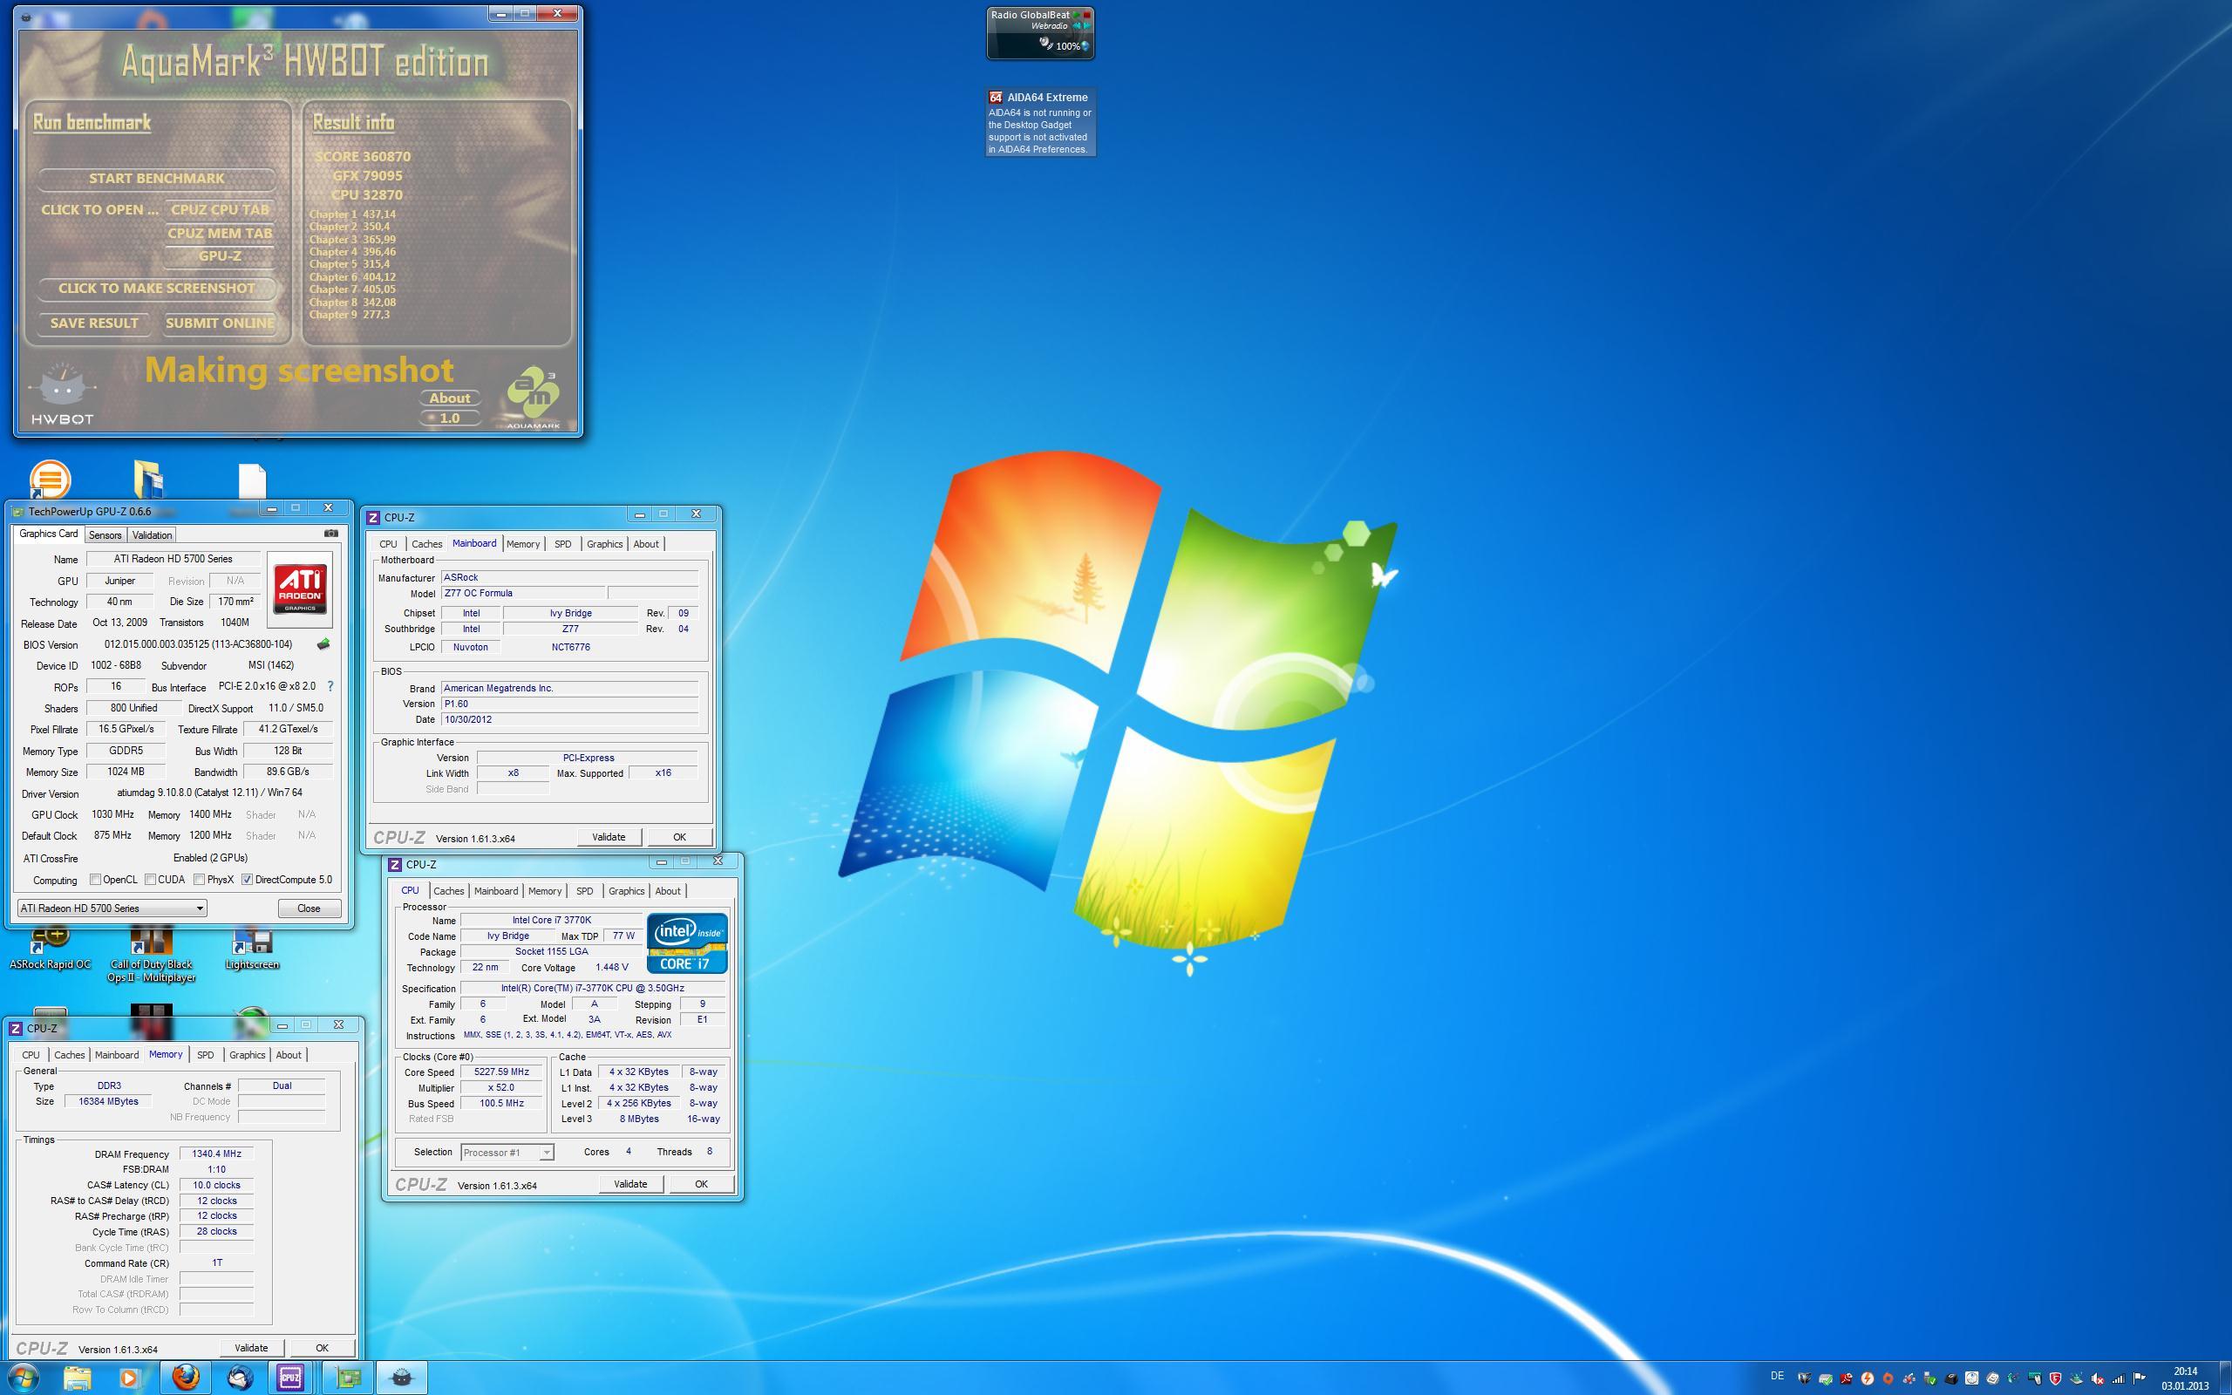Click CPUZ CPU TAB button in AquaMark

click(221, 209)
